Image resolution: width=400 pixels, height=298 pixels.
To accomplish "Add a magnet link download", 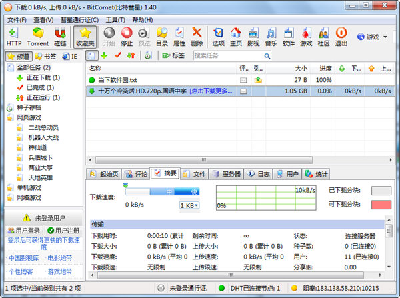I will click(60, 37).
